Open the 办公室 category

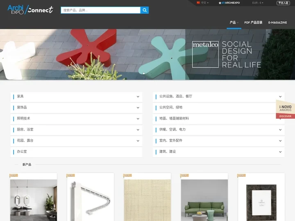click(x=76, y=152)
